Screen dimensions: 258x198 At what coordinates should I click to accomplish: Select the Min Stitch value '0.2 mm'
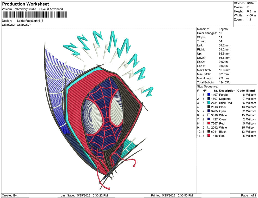point(224,74)
